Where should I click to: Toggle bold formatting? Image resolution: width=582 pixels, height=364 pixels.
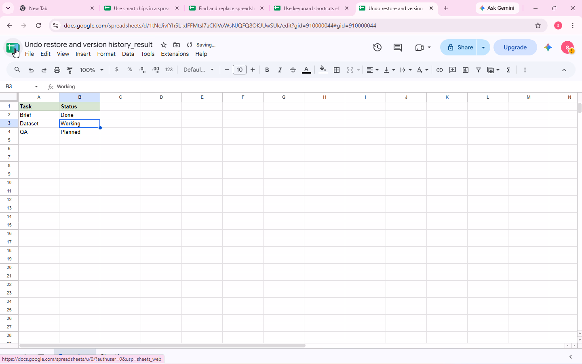click(267, 70)
